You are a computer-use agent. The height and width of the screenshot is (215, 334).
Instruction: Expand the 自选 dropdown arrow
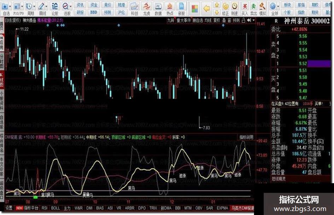pyautogui.click(x=10, y=6)
